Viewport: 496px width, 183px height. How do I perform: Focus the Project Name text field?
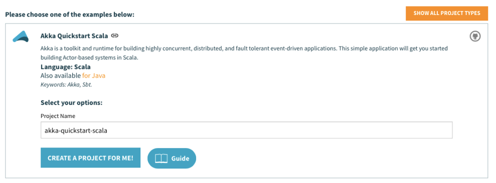(x=246, y=130)
